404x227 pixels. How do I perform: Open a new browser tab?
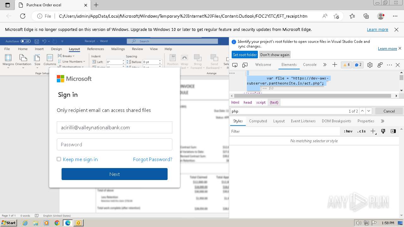[x=96, y=5]
